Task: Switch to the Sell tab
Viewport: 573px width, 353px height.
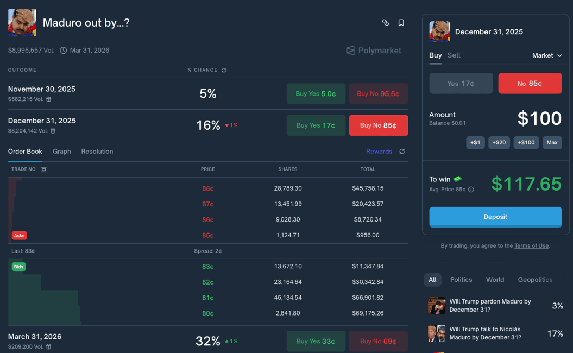Action: tap(454, 55)
